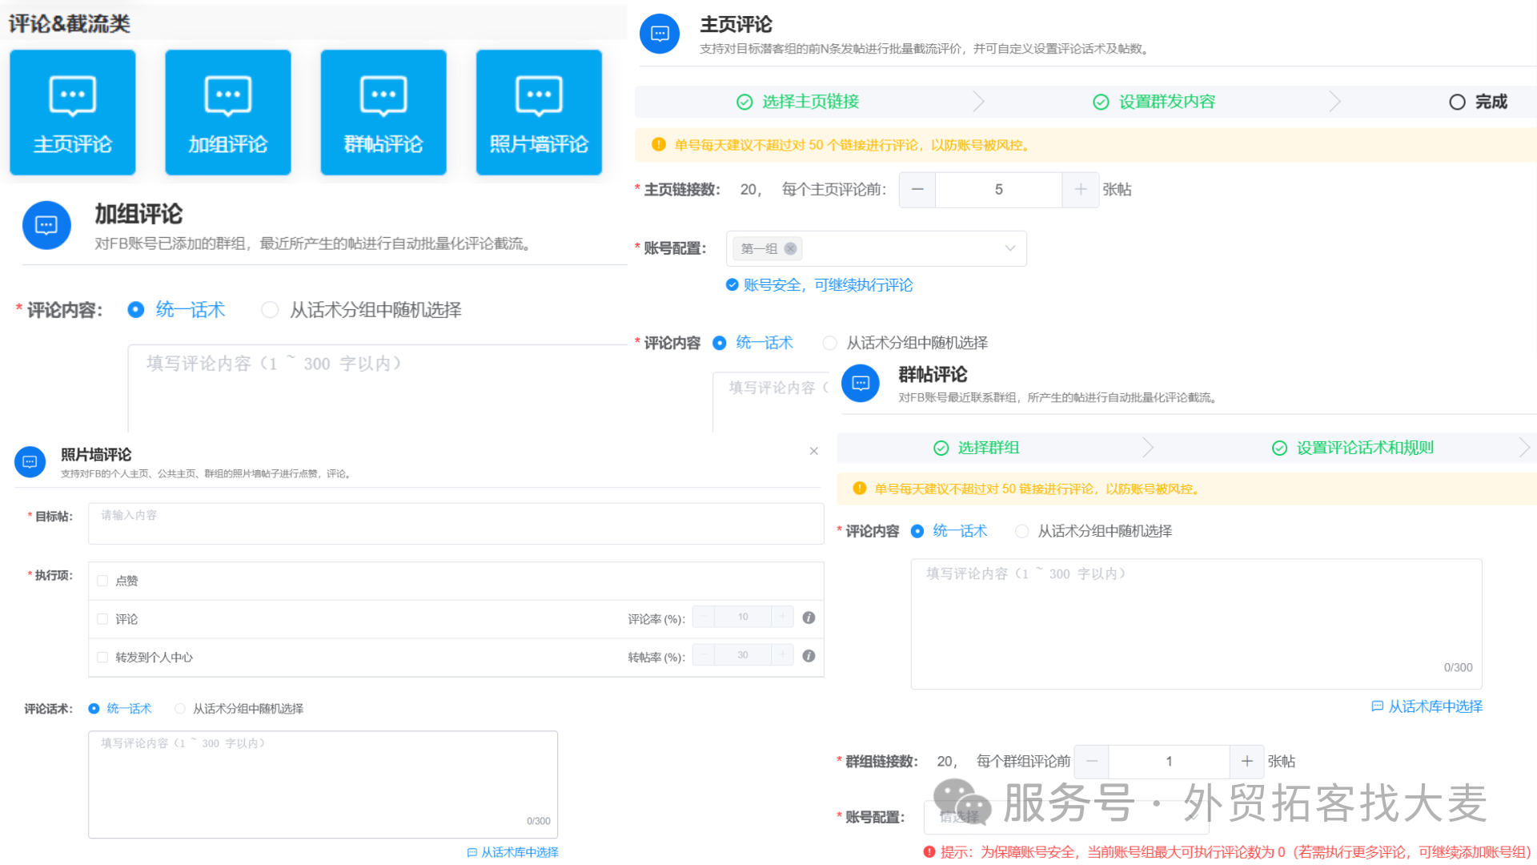Click the check icon of 选择群组 step
Viewport: 1537px width, 865px height.
click(941, 448)
